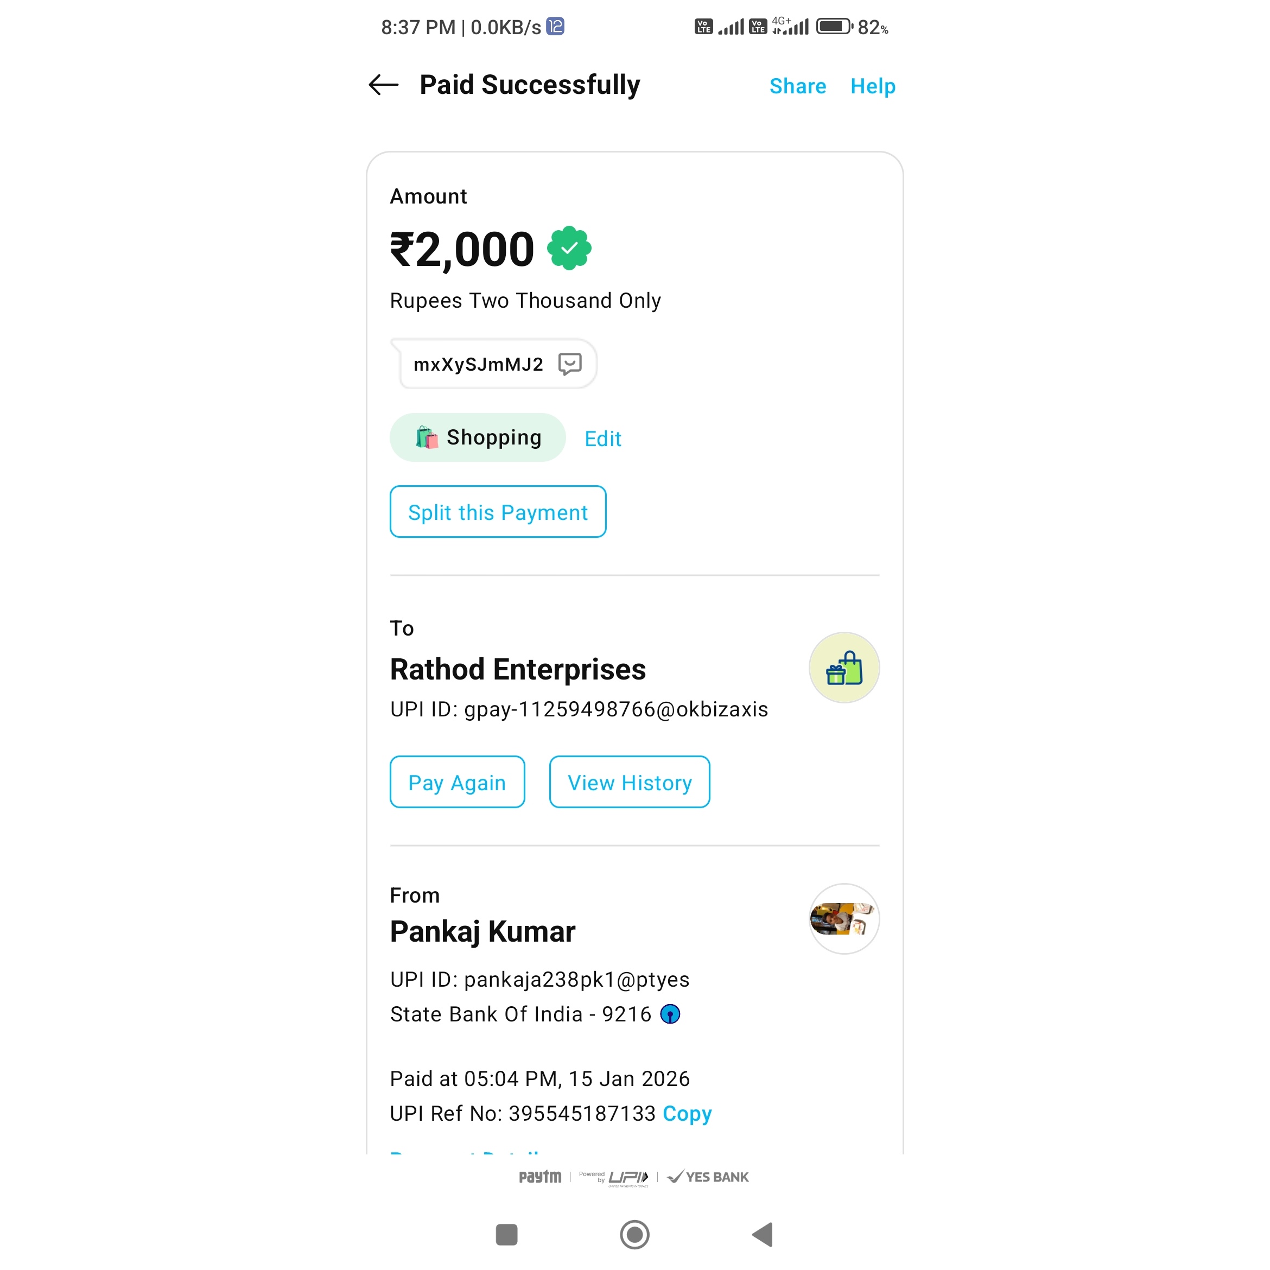Share the payment receipt
The width and height of the screenshot is (1270, 1270).
[x=797, y=86]
